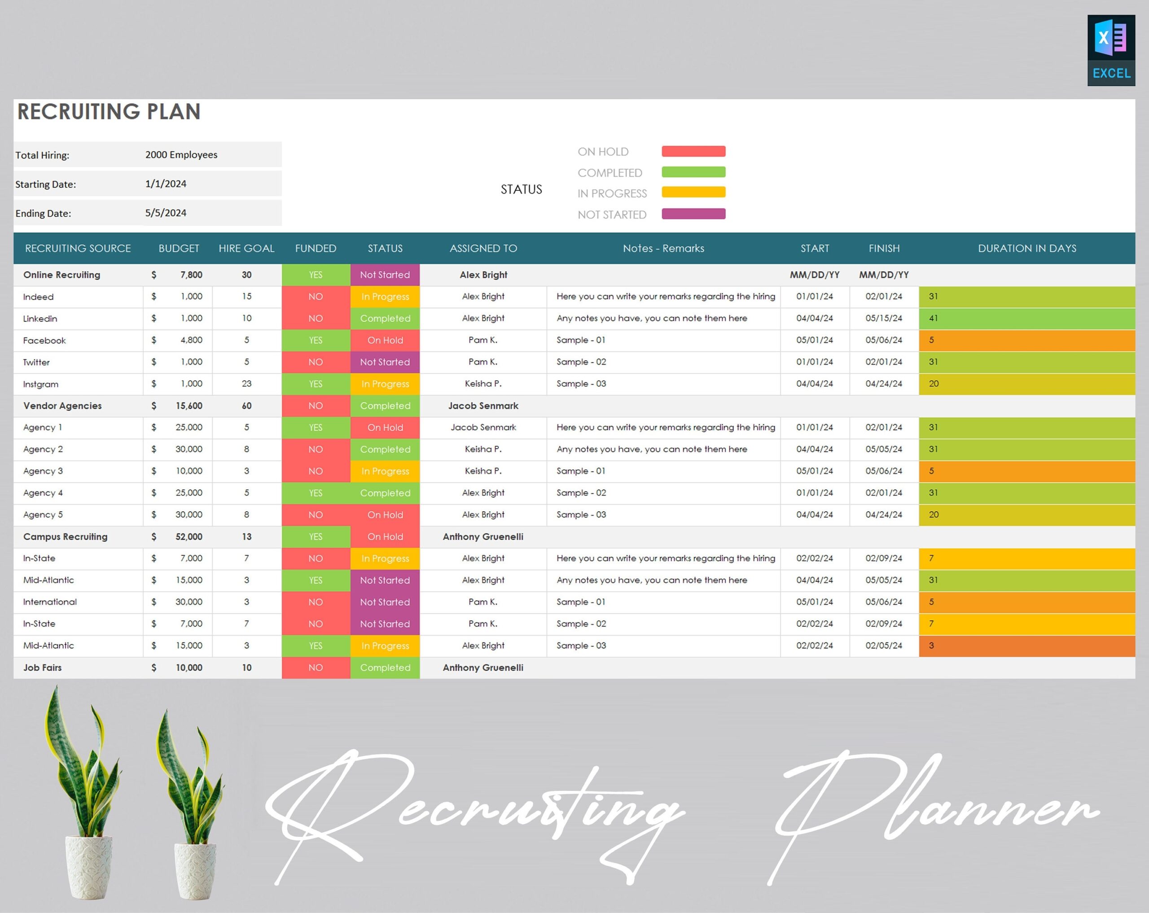The height and width of the screenshot is (913, 1149).
Task: Toggle the Funded NO cell for Indeed
Action: click(x=316, y=296)
